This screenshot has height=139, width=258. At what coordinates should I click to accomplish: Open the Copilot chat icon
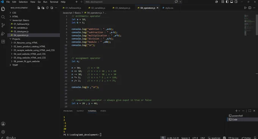[x=176, y=2]
